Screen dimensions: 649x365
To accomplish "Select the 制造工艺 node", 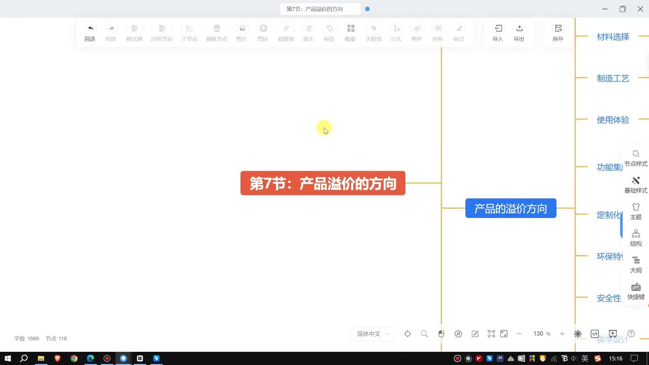I will (613, 78).
